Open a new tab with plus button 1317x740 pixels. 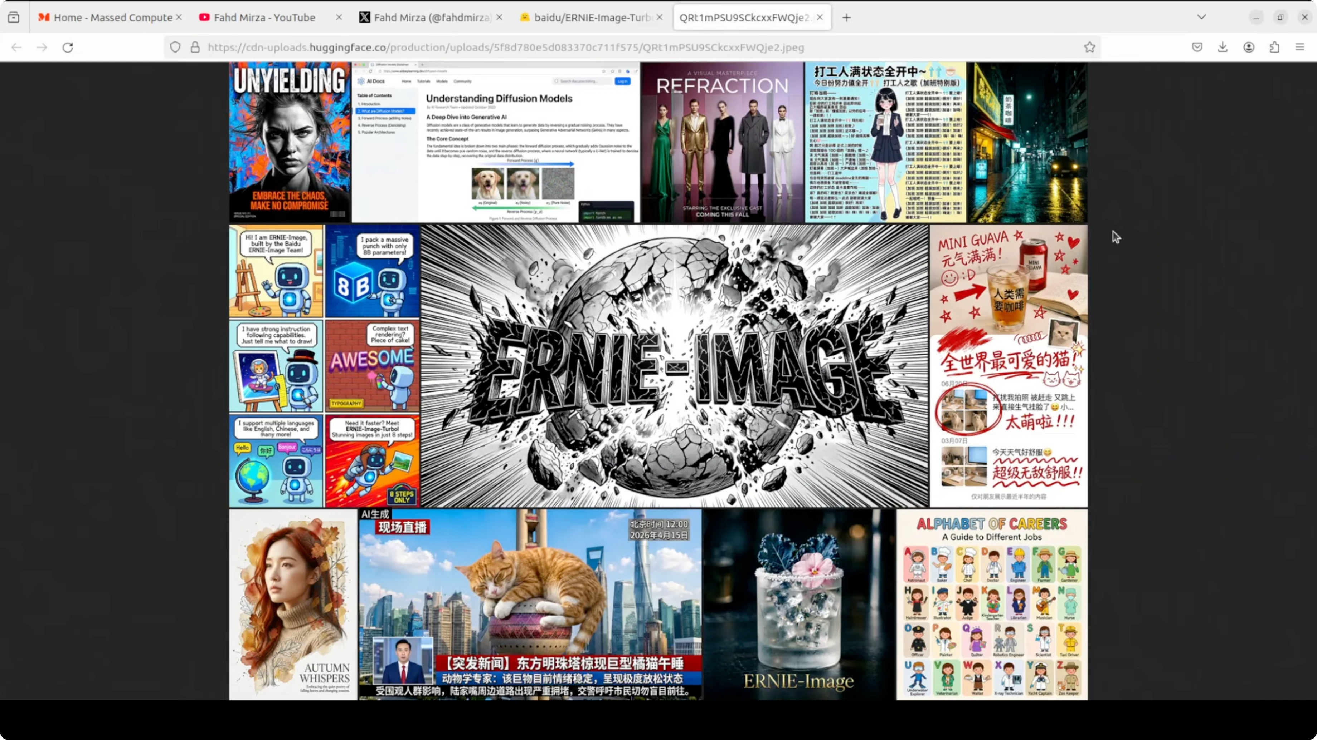pyautogui.click(x=847, y=18)
